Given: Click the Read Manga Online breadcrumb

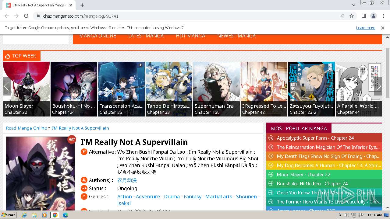Looking at the screenshot, I should pos(27,128).
